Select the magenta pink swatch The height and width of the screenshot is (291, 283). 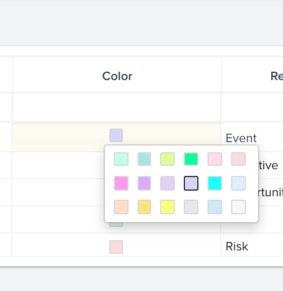tap(121, 183)
